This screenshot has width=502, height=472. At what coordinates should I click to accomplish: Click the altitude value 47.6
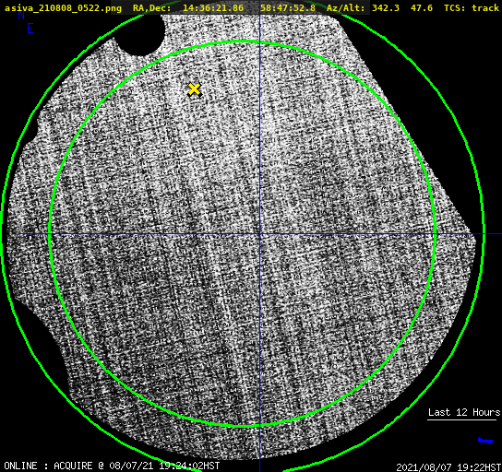[422, 8]
